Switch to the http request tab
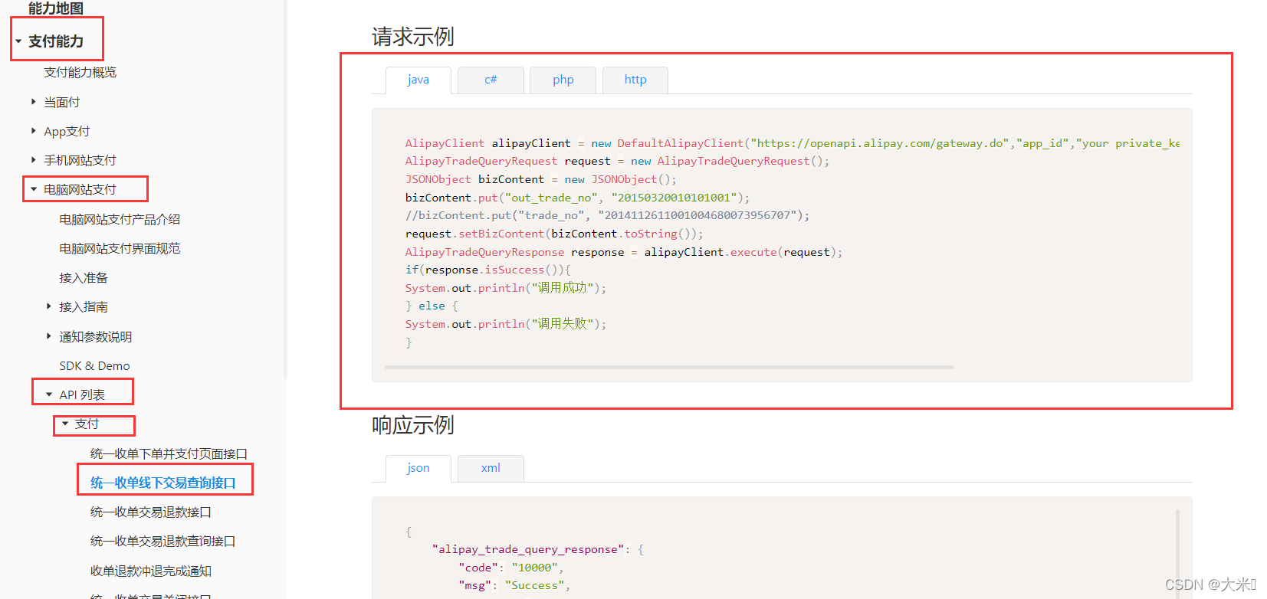Viewport: 1267px width, 599px height. click(635, 80)
